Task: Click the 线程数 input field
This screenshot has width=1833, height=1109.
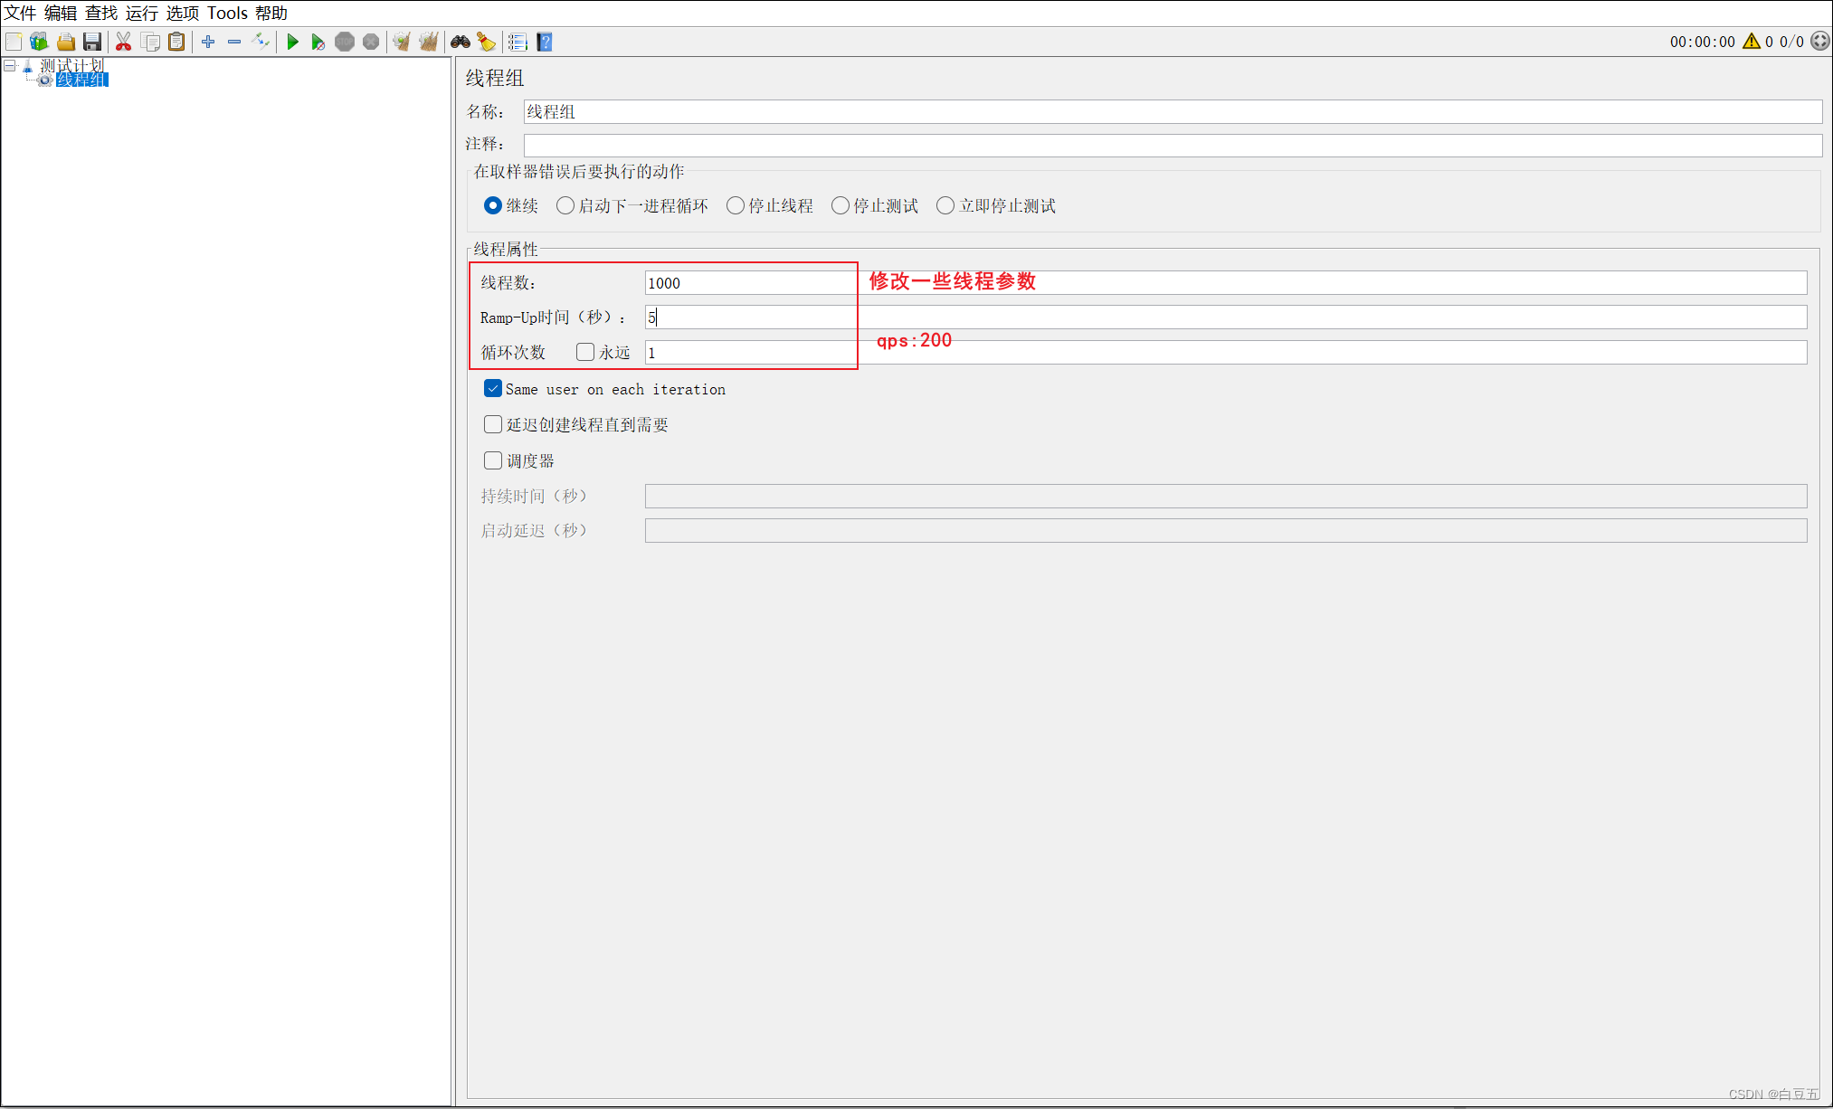Action: (x=751, y=283)
